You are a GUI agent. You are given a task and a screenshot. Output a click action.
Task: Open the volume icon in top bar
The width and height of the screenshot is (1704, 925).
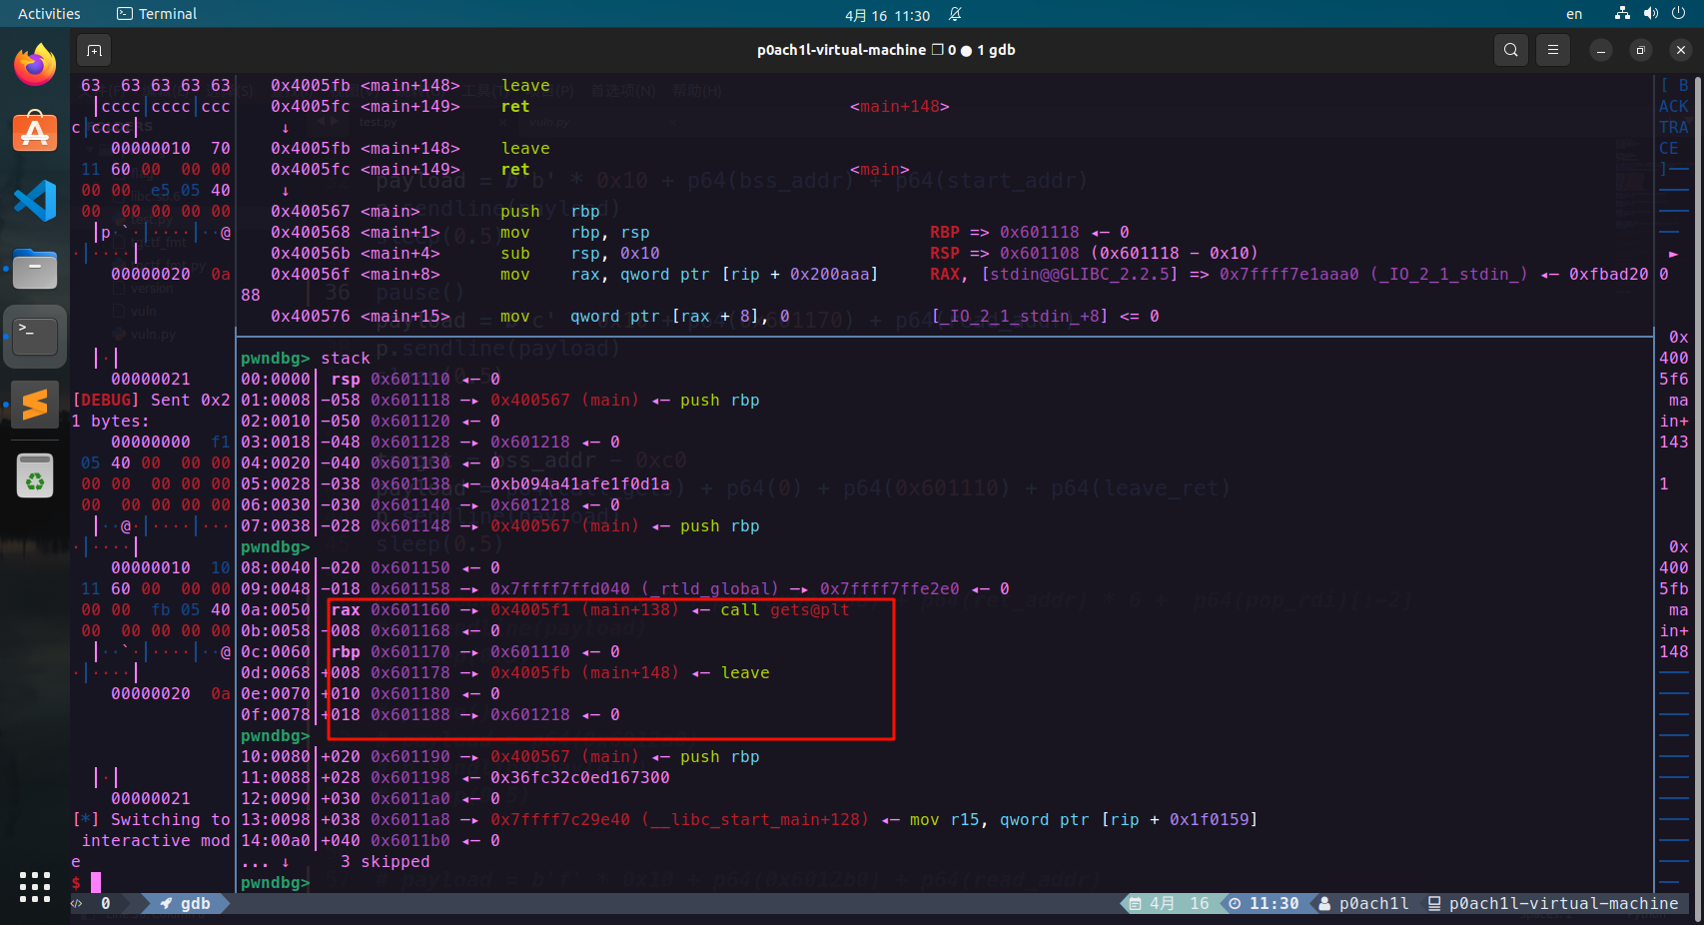(1650, 14)
